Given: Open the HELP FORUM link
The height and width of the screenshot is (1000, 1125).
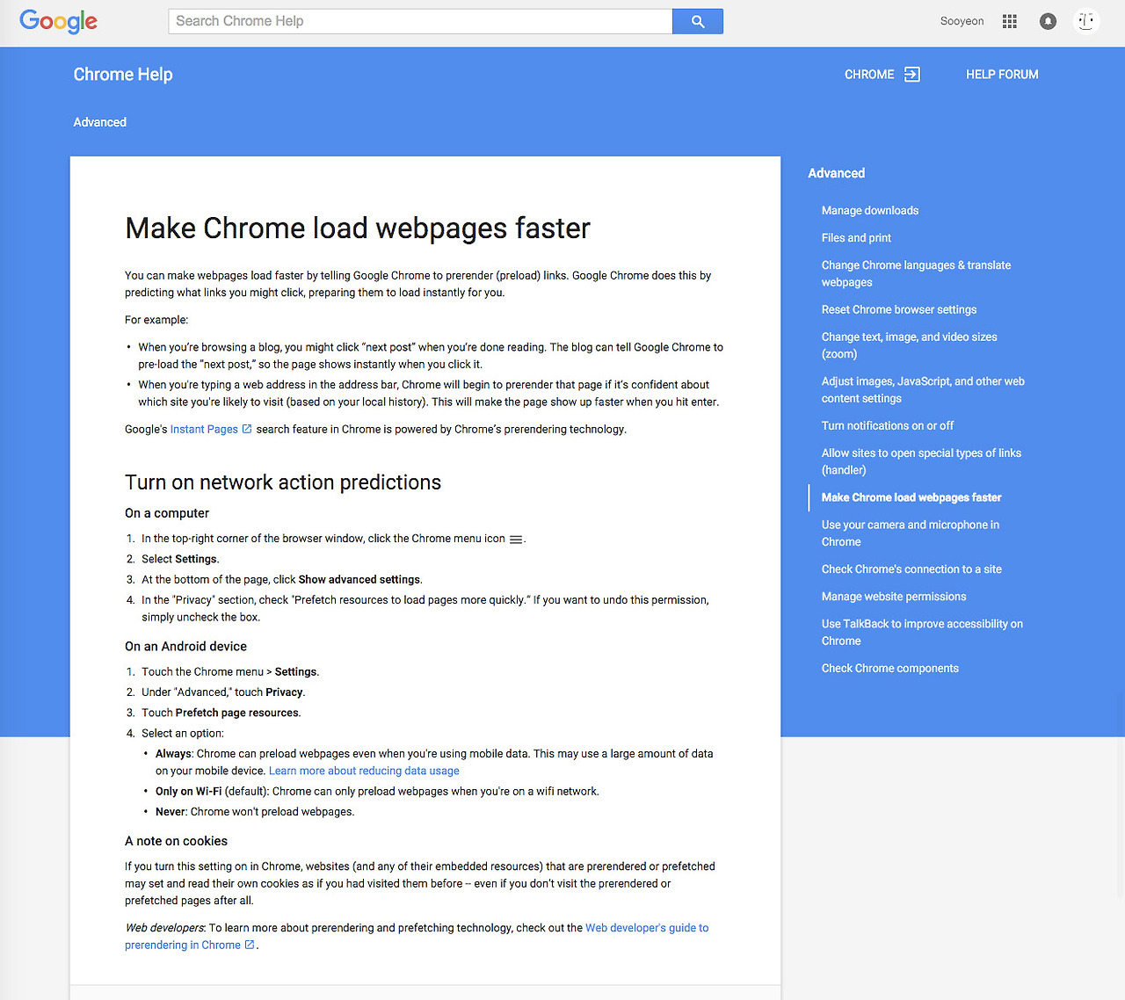Looking at the screenshot, I should tap(1002, 75).
